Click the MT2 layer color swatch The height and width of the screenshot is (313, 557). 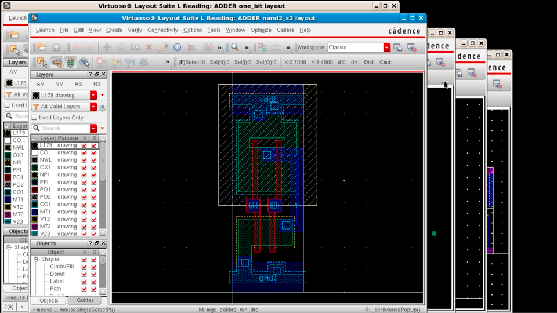coord(35,227)
